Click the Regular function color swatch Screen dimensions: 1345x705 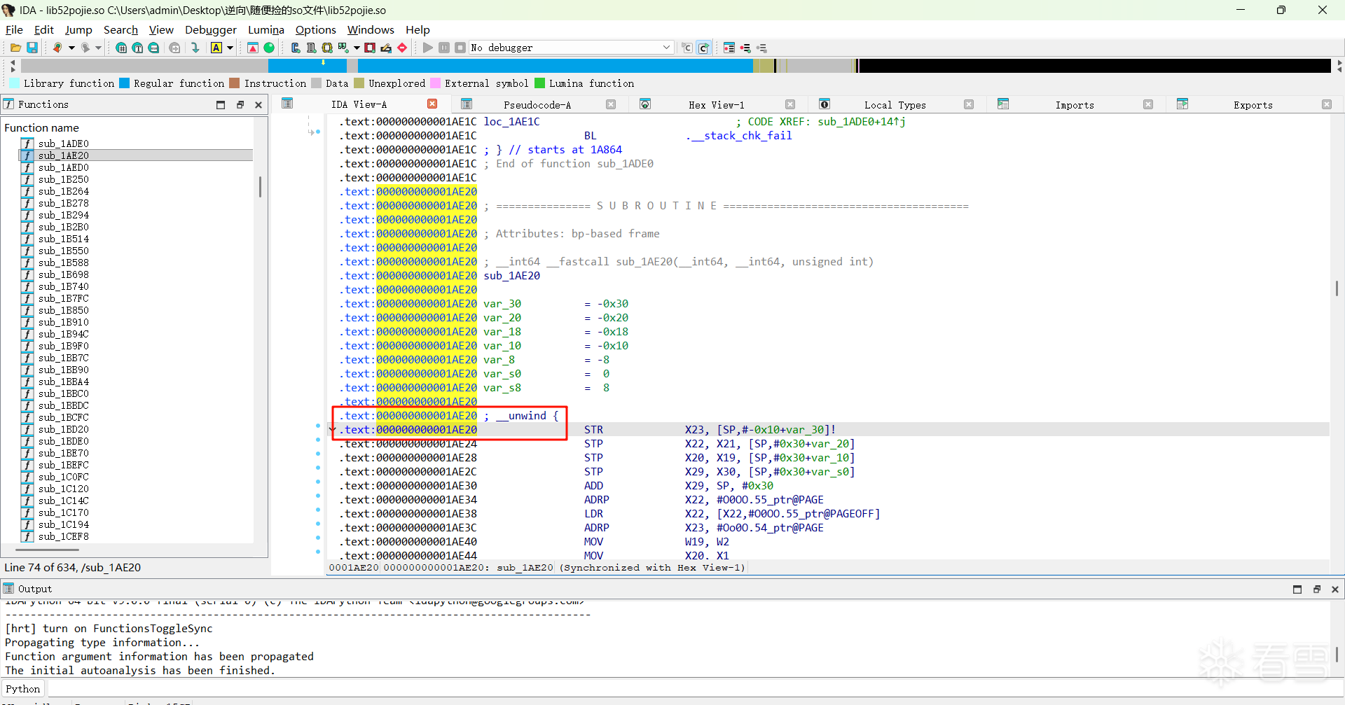point(125,83)
